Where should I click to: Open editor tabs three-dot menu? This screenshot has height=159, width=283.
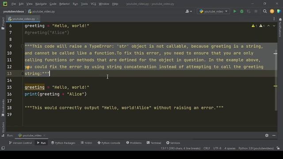pos(274,19)
